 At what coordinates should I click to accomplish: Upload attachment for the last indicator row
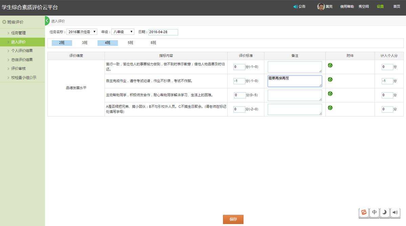pyautogui.click(x=330, y=108)
